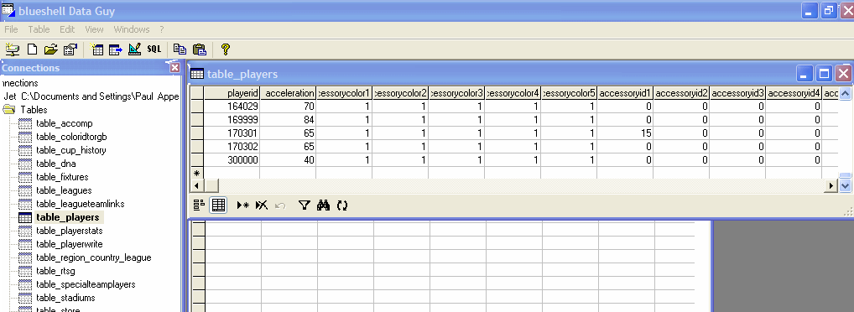The width and height of the screenshot is (854, 312).
Task: Select table_players in the tree
Action: tap(68, 217)
